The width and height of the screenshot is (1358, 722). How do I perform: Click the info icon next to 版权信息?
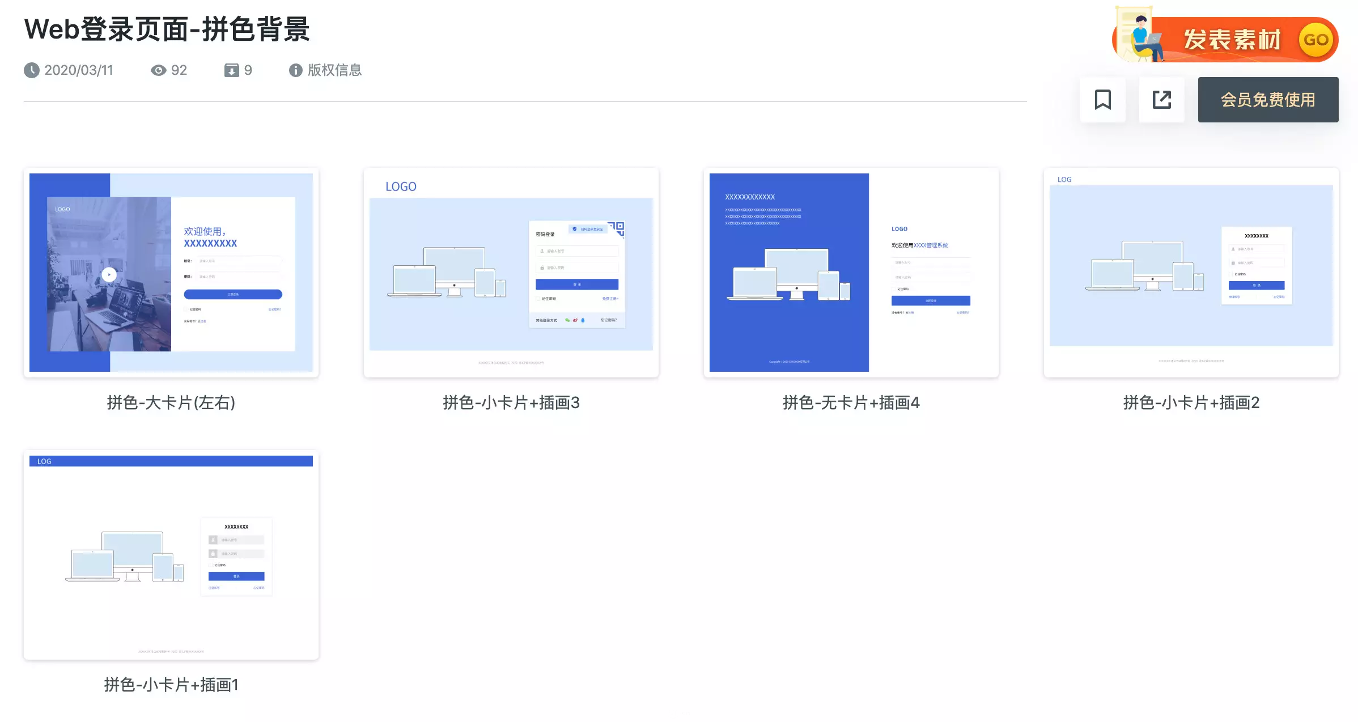point(295,70)
